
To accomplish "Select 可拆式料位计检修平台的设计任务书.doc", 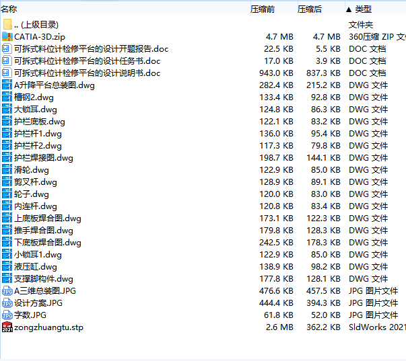I will point(88,61).
